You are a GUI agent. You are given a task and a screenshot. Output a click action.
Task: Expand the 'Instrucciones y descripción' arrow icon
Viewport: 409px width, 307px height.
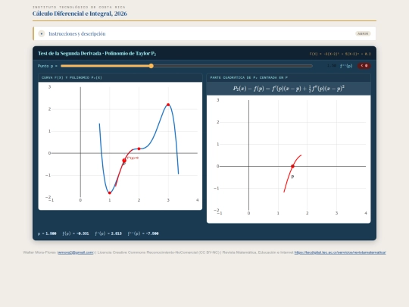click(42, 33)
